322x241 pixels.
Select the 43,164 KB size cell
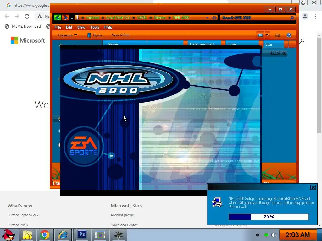point(278,53)
